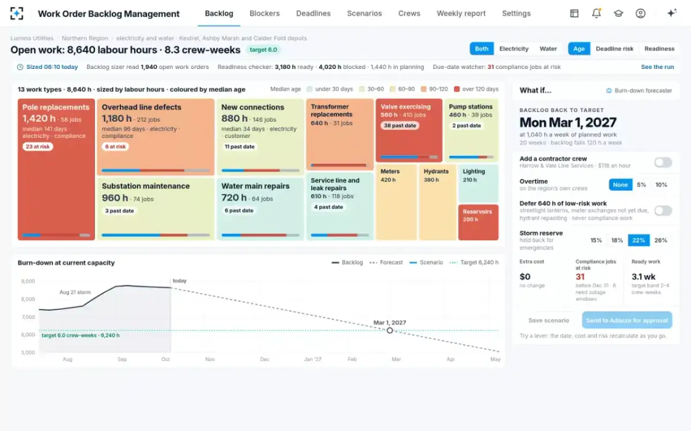Viewport: 691px width, 431px height.
Task: Open the Transformer replacements tile
Action: (x=340, y=134)
